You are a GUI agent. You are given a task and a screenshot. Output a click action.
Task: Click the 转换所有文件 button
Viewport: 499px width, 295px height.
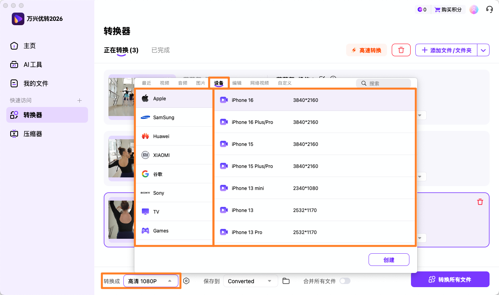[x=450, y=279]
